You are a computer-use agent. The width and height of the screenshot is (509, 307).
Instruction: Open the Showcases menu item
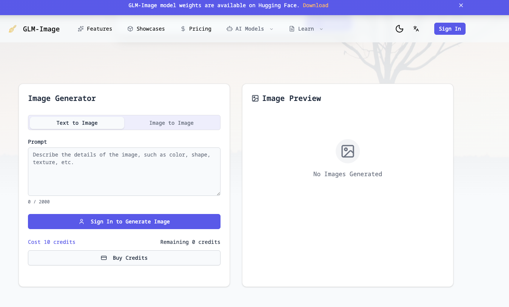click(x=150, y=29)
